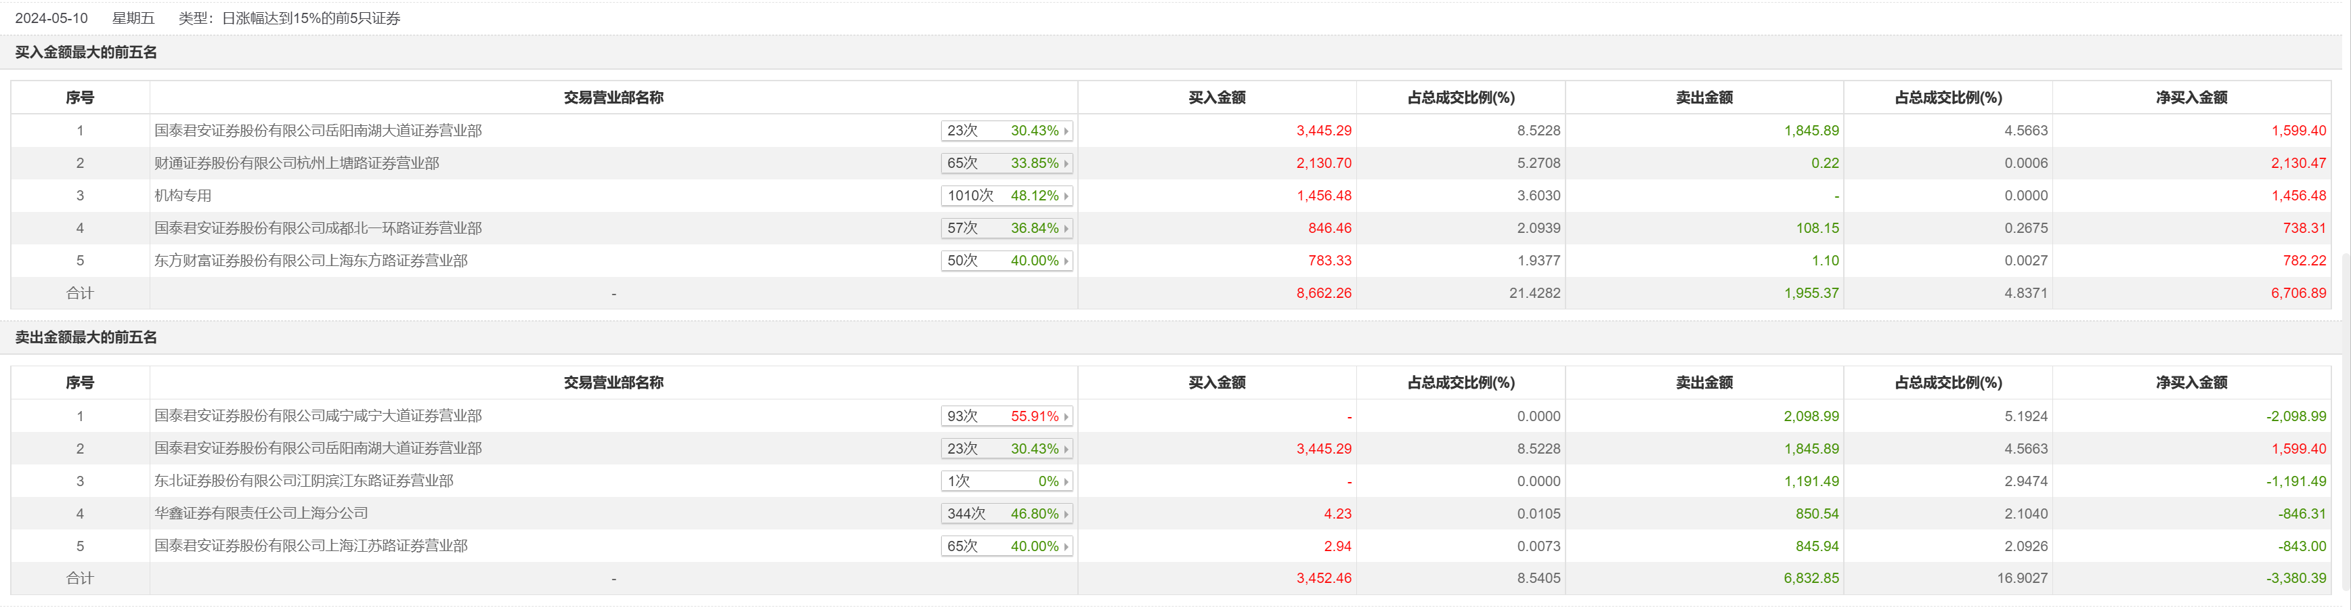
Task: Click the arrow beside 1010次 48.12%
Action: point(1065,196)
